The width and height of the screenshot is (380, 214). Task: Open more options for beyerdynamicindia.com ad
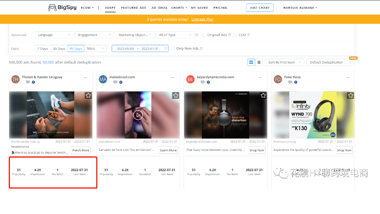(260, 77)
